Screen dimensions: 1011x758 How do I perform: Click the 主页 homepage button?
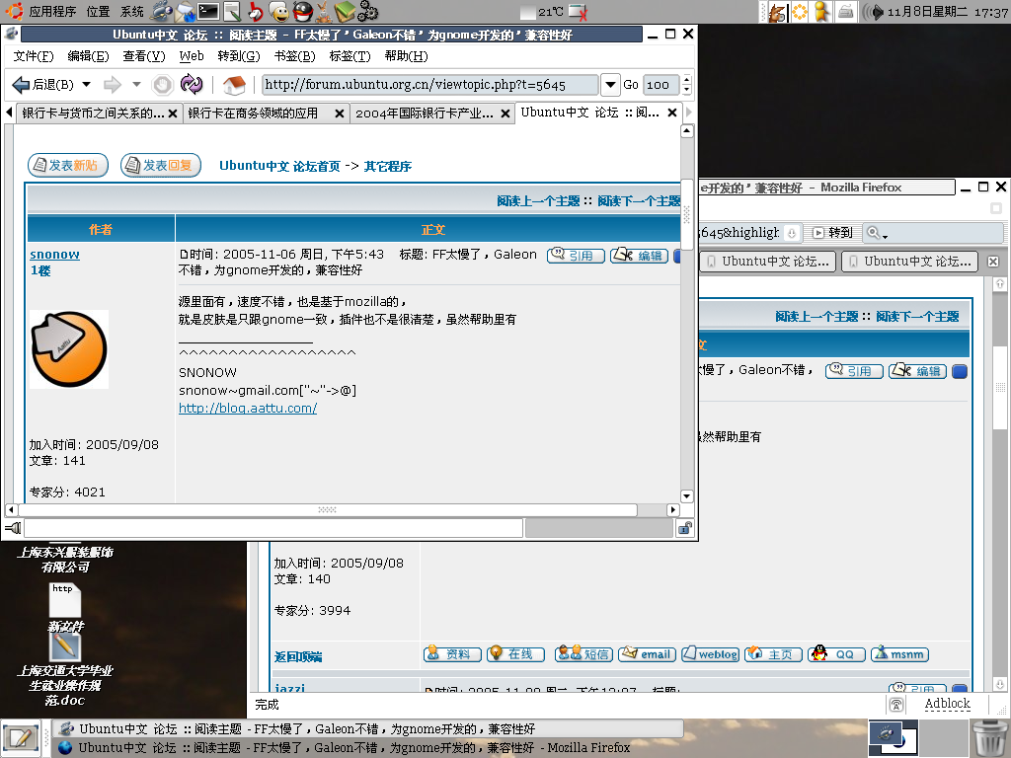[x=774, y=654]
